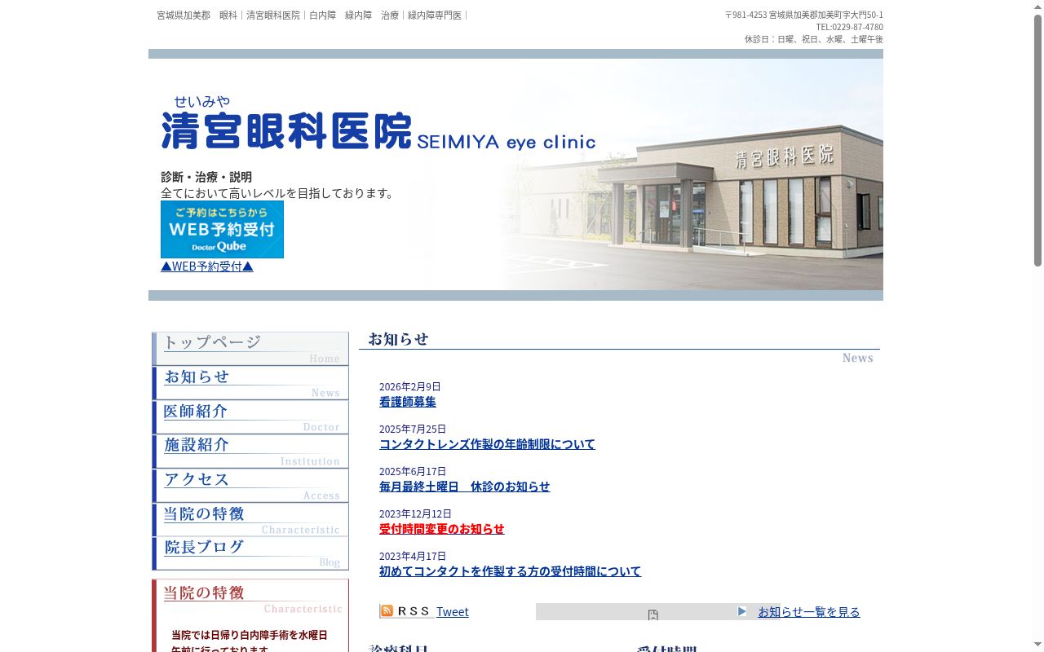Screen dimensions: 1044x652
Task: Open 医師紹介 Doctor menu item
Action: 250,417
